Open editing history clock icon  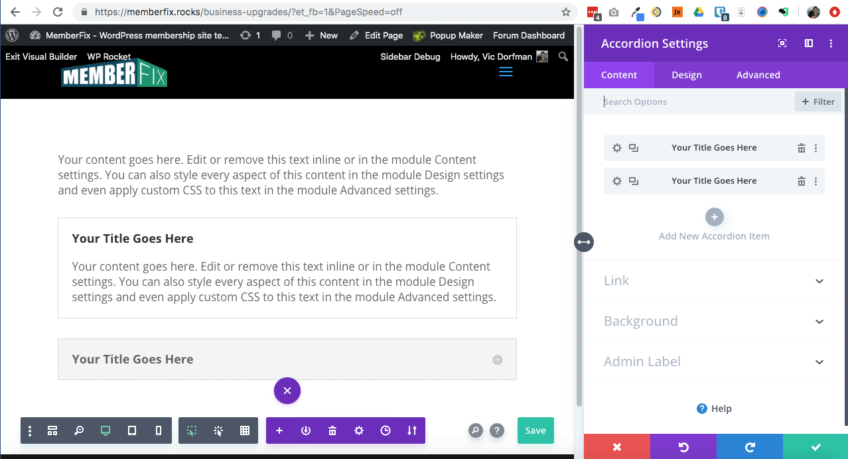pos(386,430)
